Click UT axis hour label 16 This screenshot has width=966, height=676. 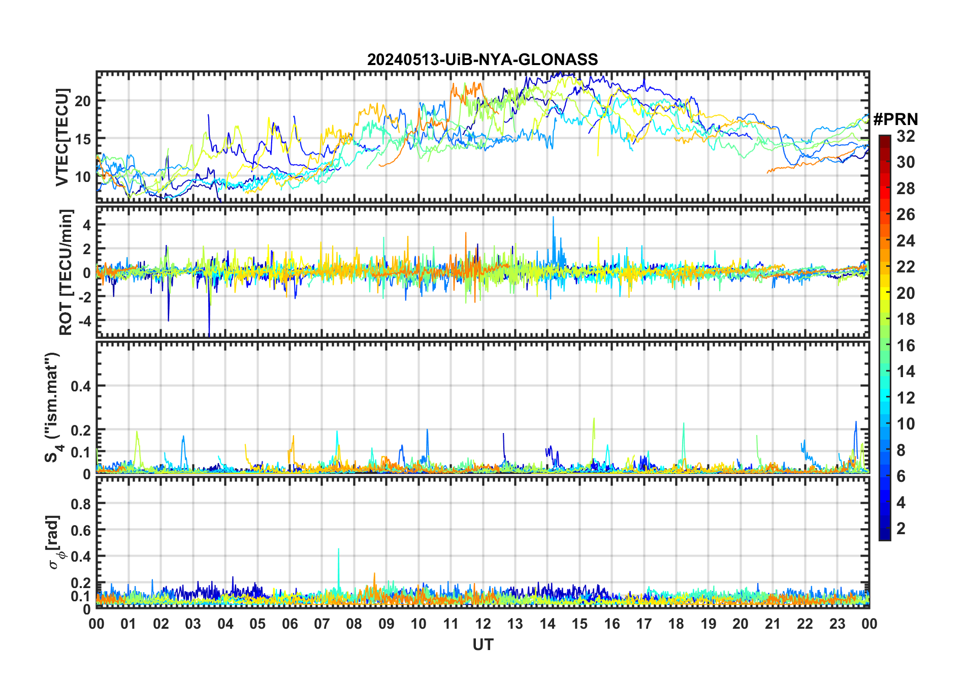612,624
